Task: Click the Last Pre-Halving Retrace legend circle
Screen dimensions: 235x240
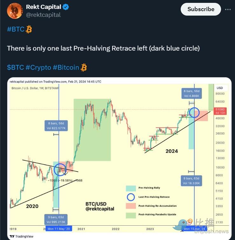Action: coord(131,197)
